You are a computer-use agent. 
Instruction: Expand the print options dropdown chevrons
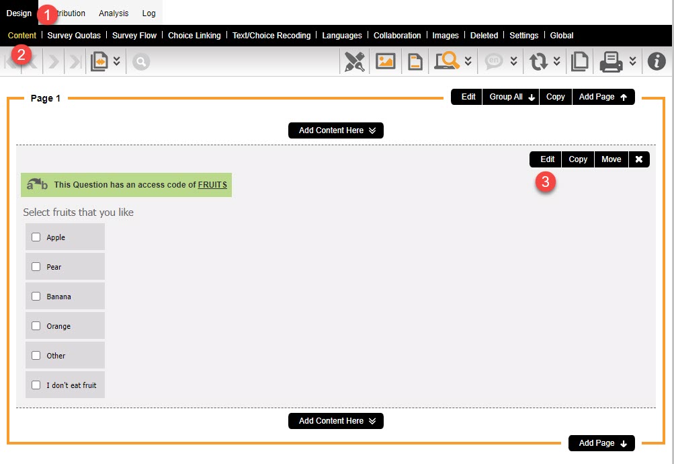tap(633, 61)
